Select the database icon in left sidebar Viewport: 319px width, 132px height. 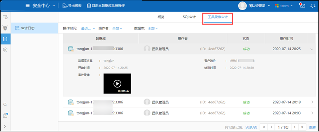(x=5, y=39)
